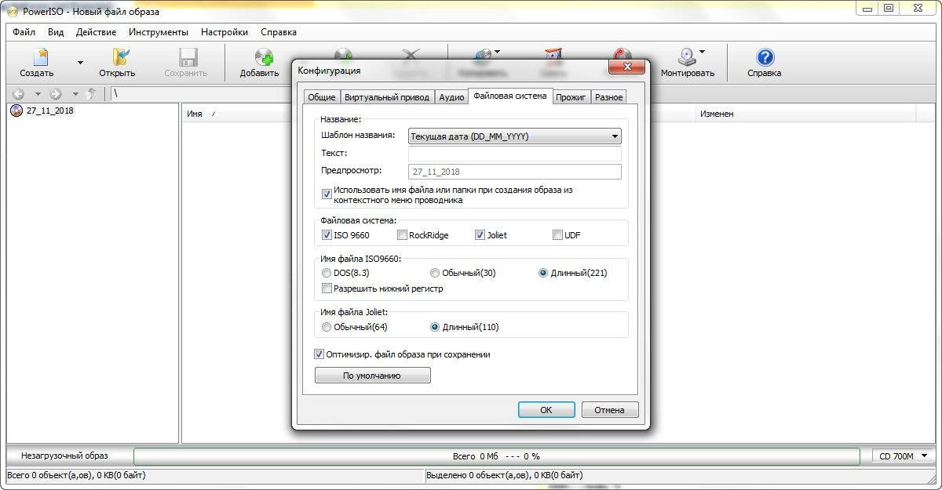The width and height of the screenshot is (942, 490).
Task: Click the Предпросмотр preview field
Action: pyautogui.click(x=515, y=172)
